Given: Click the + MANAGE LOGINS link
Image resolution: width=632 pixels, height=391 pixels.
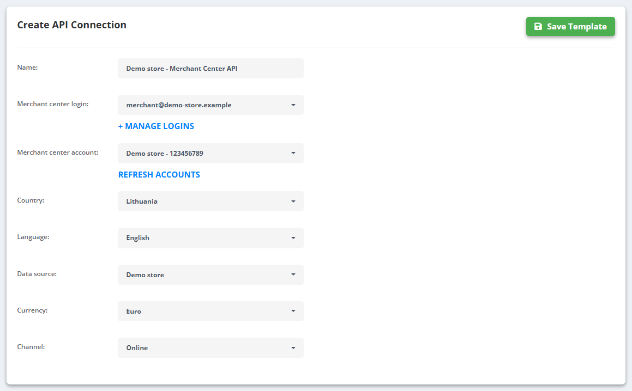Looking at the screenshot, I should point(156,126).
